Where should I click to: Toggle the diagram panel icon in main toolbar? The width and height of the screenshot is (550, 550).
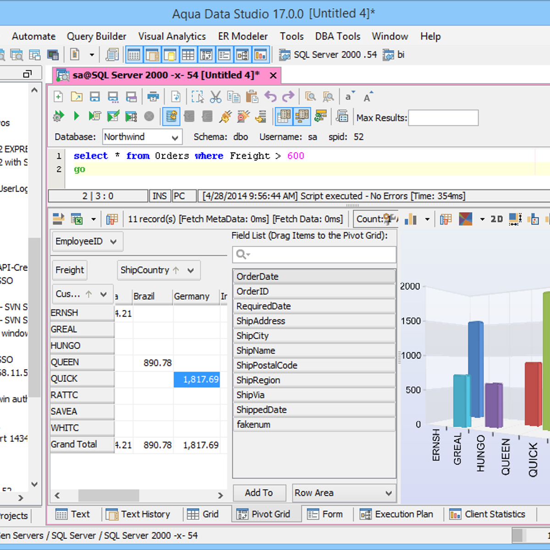pyautogui.click(x=242, y=55)
